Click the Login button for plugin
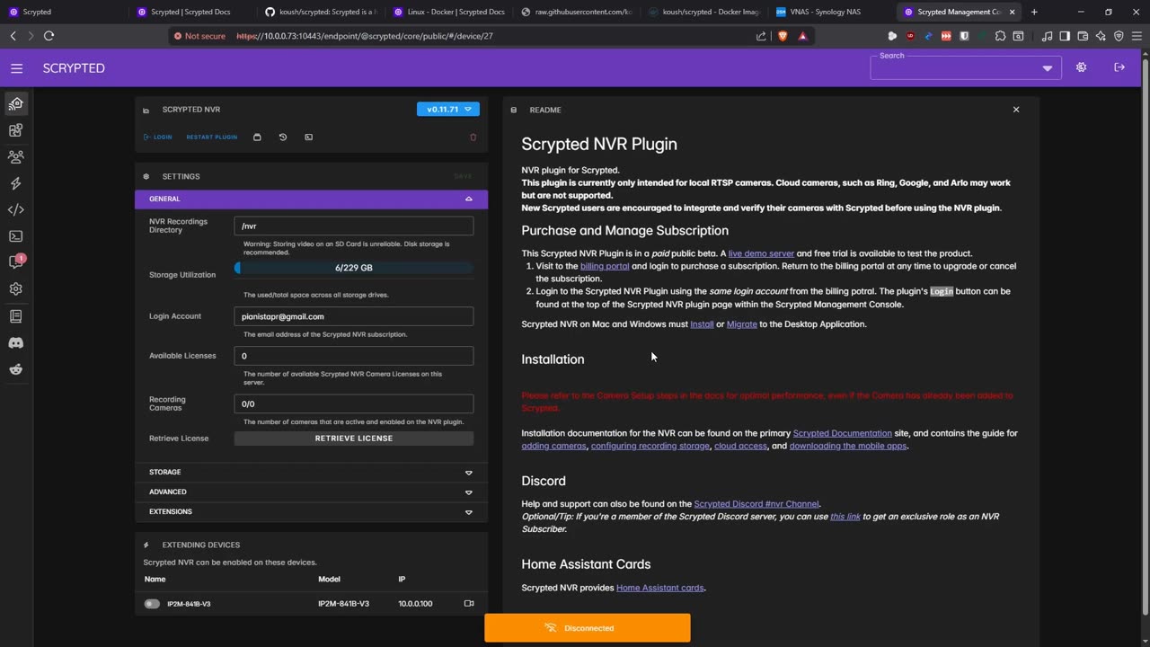This screenshot has height=647, width=1150. [x=157, y=137]
